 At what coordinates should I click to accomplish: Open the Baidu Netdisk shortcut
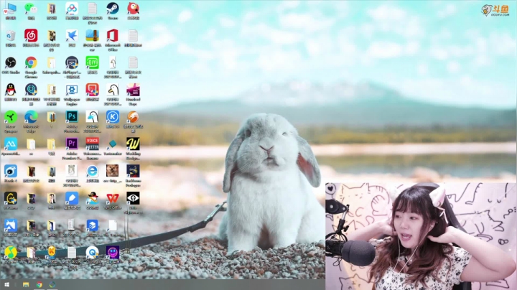coord(72,9)
